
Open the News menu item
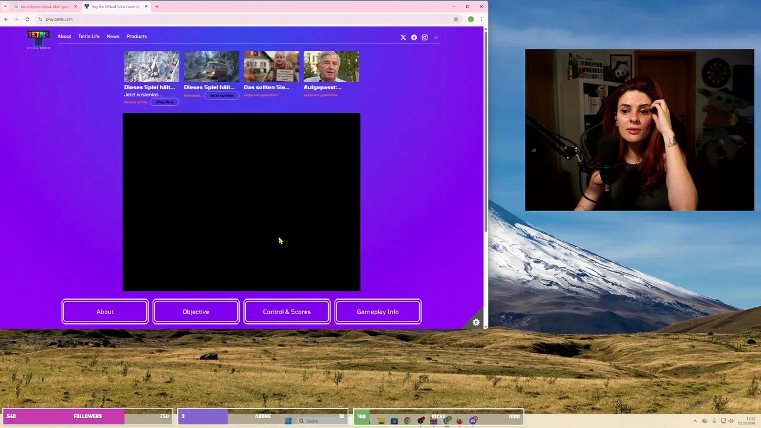113,36
